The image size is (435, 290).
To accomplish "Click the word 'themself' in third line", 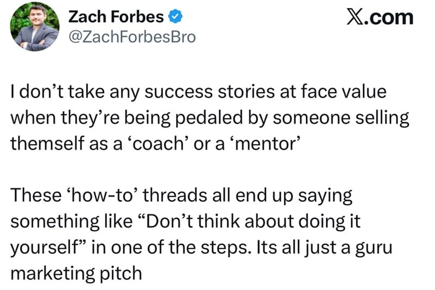I will [47, 144].
